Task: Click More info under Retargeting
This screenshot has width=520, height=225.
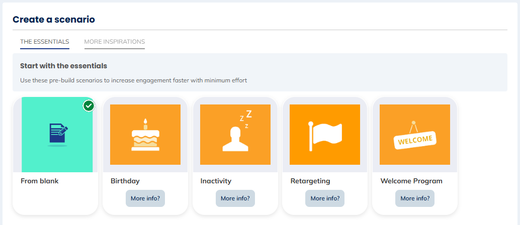Action: 325,198
